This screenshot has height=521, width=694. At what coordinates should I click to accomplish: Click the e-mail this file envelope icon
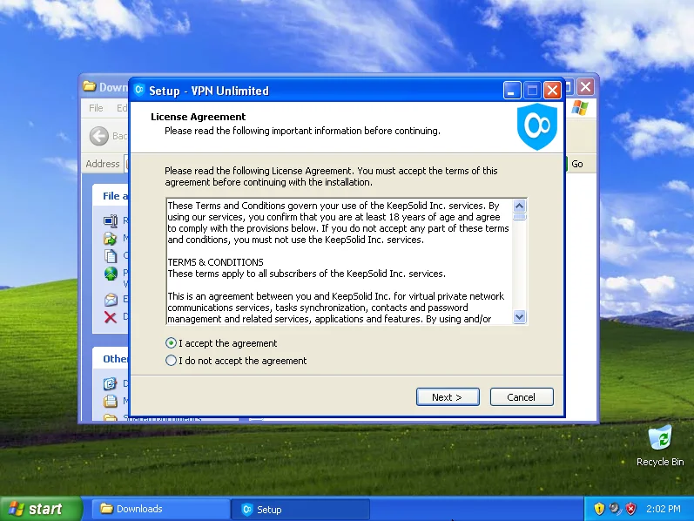[111, 299]
